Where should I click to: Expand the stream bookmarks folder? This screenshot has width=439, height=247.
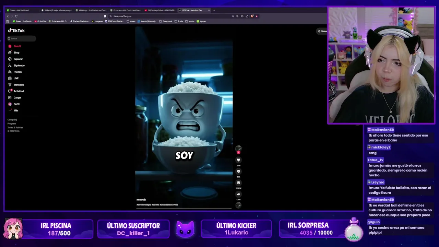coord(131,21)
